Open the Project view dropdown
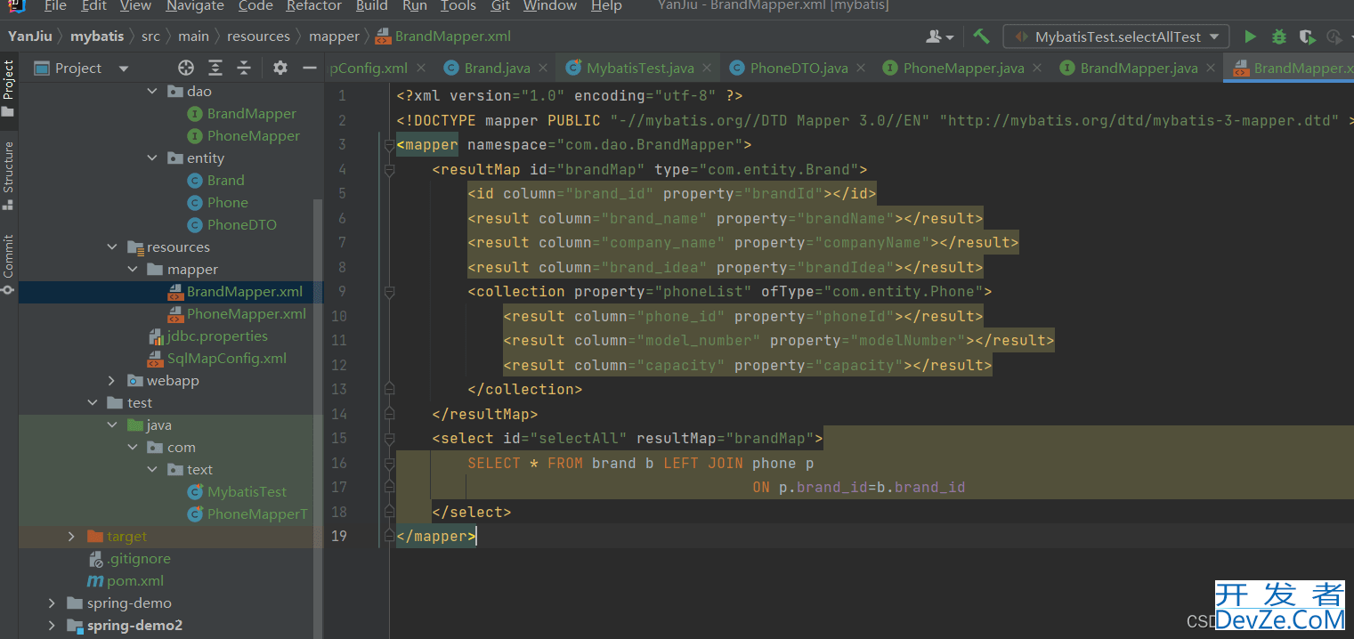Screen dimensions: 1354x639 [124, 69]
